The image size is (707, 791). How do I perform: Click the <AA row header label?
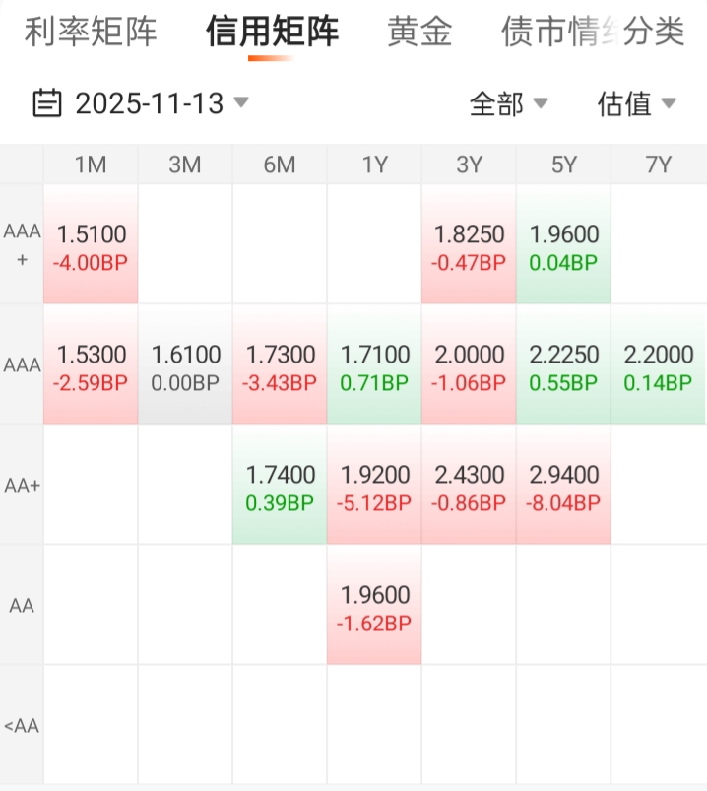(22, 726)
